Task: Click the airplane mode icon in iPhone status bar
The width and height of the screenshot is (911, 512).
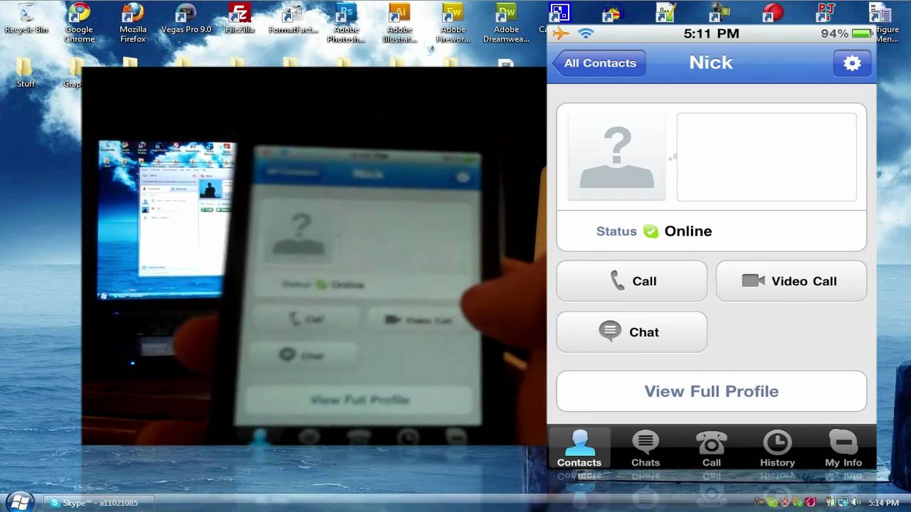Action: click(x=561, y=33)
